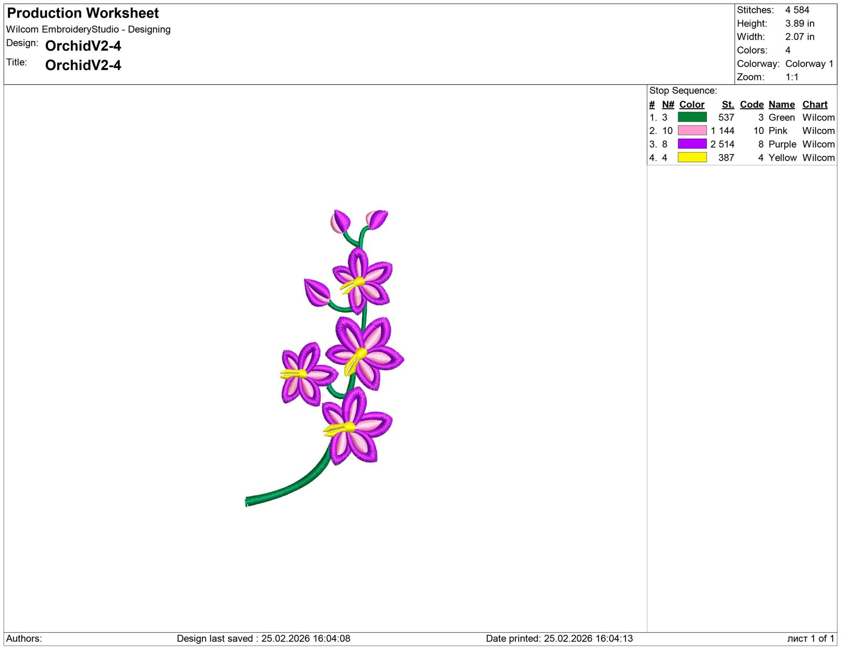Viewport: 841px width, 647px height.
Task: Click the Date printed timestamp
Action: point(559,639)
